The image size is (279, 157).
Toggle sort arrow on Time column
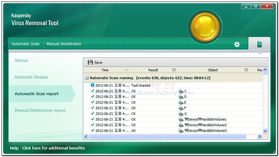click(x=126, y=70)
